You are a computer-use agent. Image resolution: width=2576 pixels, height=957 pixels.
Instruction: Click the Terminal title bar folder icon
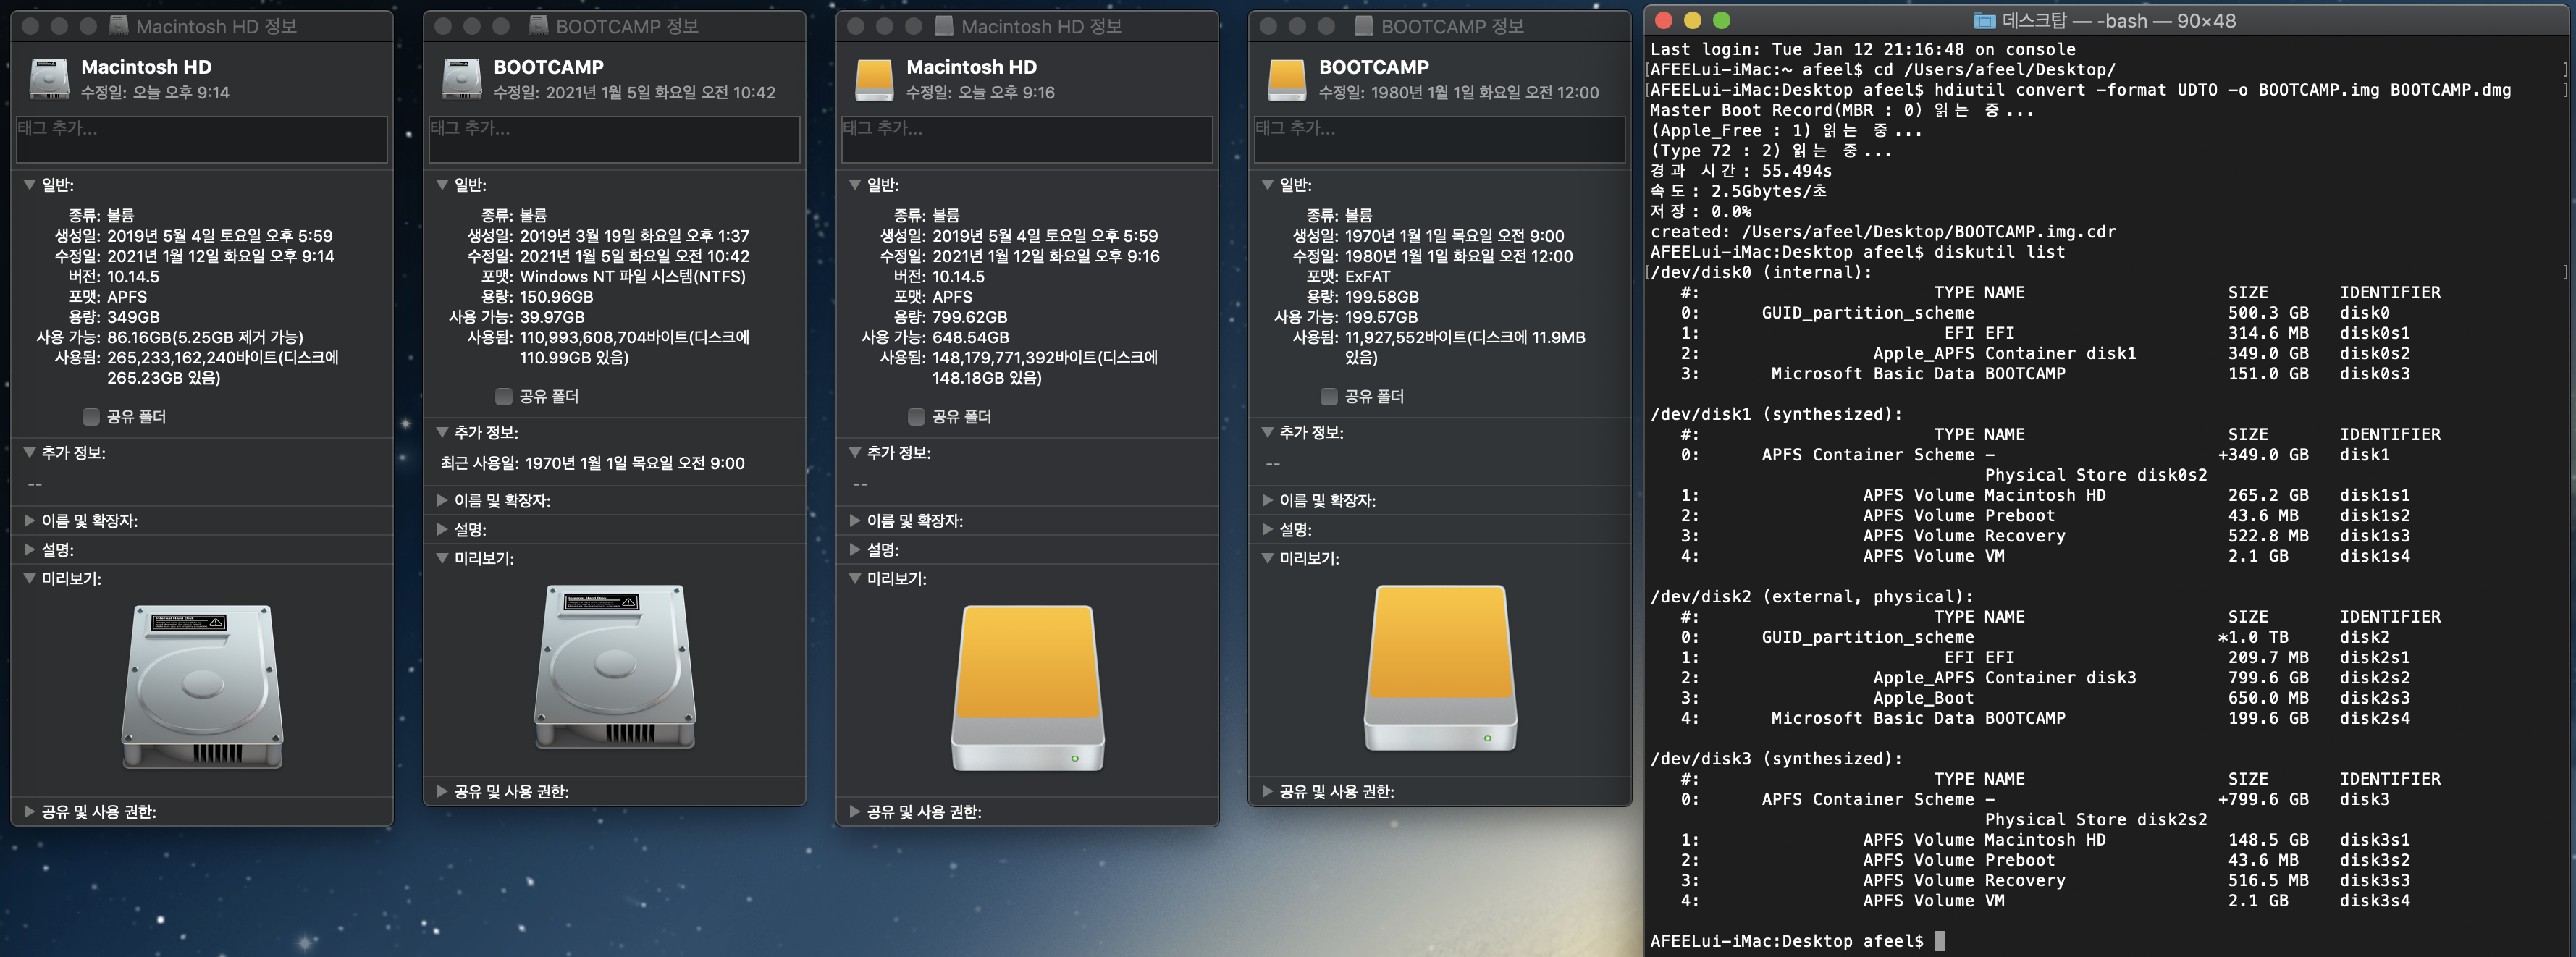tap(1985, 21)
